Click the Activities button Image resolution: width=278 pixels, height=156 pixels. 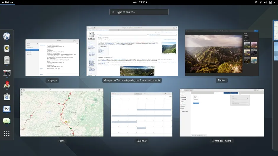tap(7, 2)
